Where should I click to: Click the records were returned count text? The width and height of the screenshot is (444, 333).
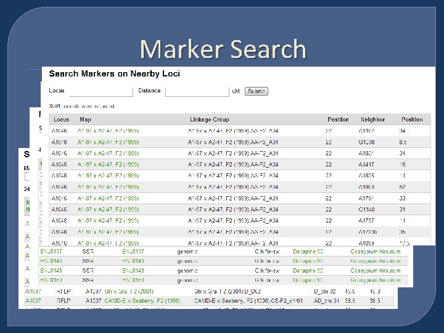click(x=81, y=106)
